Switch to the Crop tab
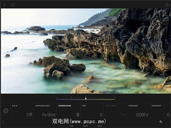The image size is (171, 128). click(x=71, y=126)
